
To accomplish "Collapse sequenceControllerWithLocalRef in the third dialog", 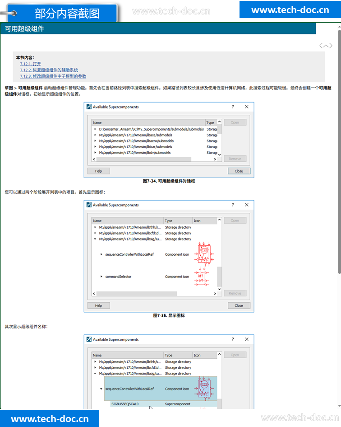I will (101, 389).
